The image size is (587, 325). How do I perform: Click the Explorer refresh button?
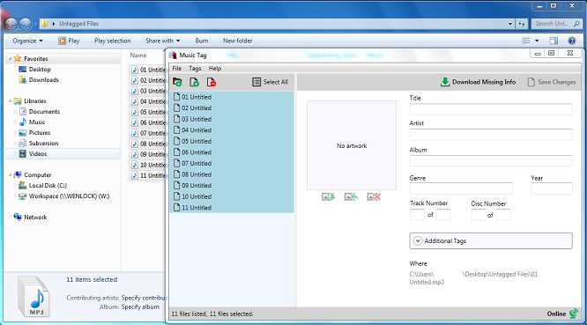[522, 24]
